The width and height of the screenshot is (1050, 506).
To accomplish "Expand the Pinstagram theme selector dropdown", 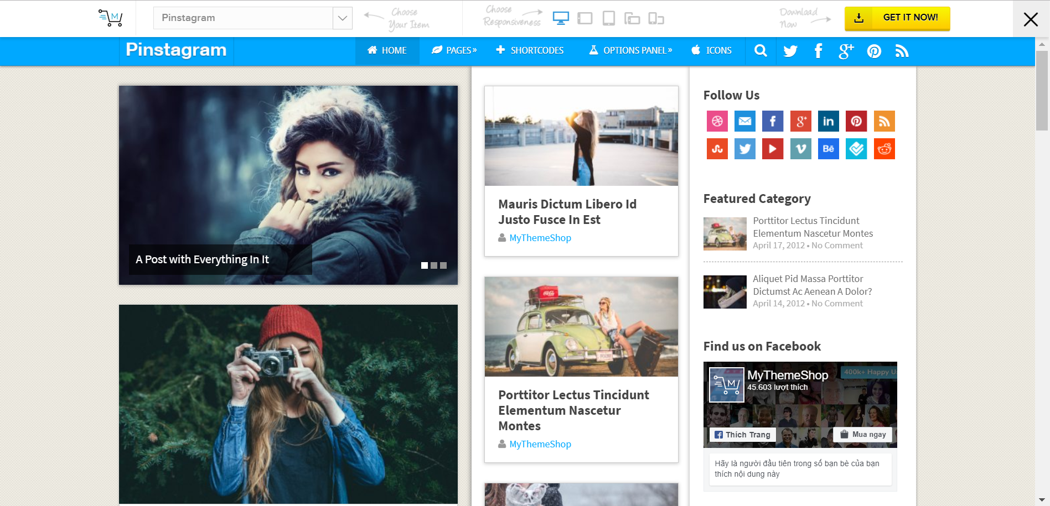I will 342,18.
